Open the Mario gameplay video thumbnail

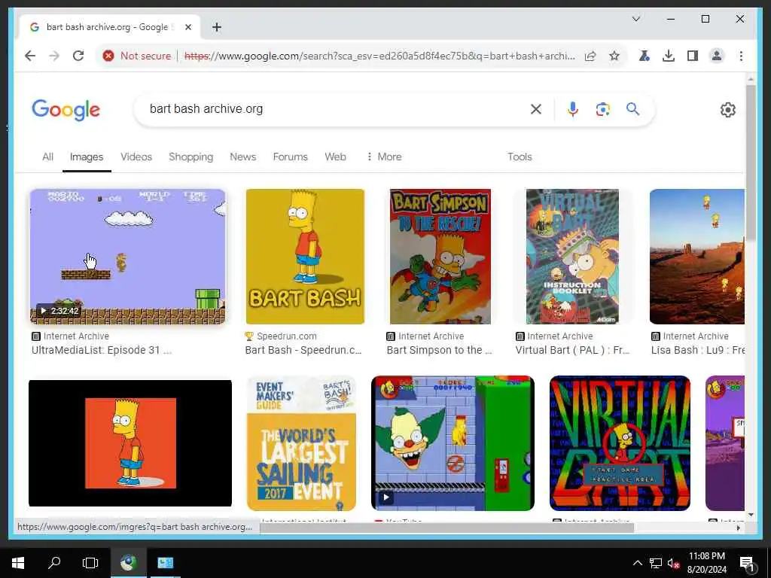coord(128,257)
